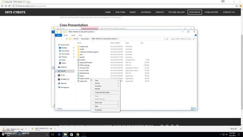Go to the HOME page link
This screenshot has height=137, width=243.
pyautogui.click(x=108, y=12)
